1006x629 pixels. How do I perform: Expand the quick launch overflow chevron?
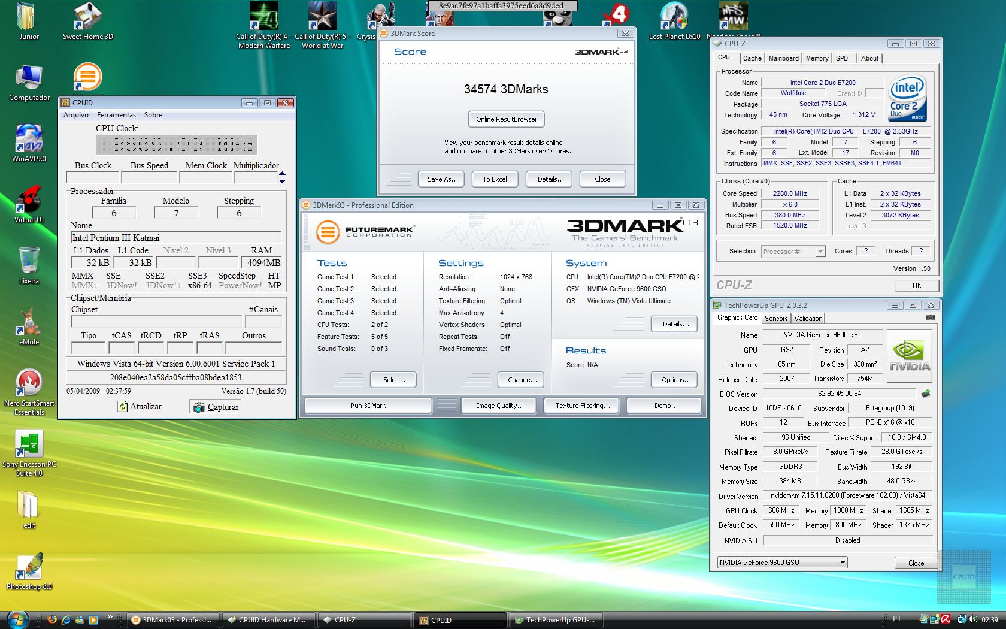[x=110, y=617]
